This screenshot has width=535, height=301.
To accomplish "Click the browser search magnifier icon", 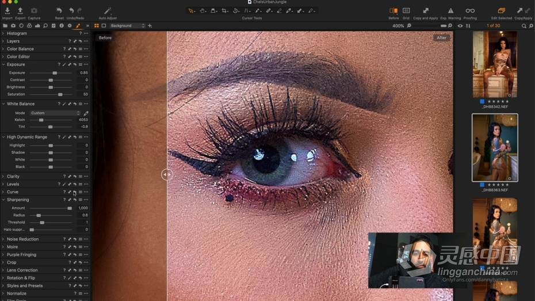I will 523,25.
